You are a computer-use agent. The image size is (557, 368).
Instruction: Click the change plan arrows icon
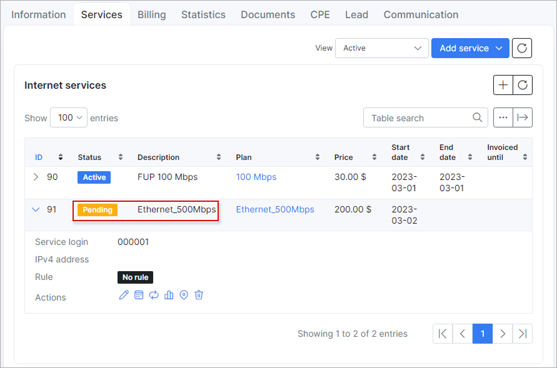click(x=154, y=295)
